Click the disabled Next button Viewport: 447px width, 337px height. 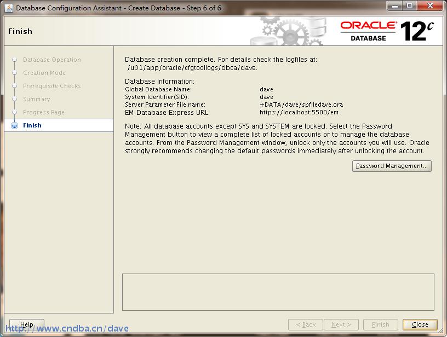click(341, 324)
